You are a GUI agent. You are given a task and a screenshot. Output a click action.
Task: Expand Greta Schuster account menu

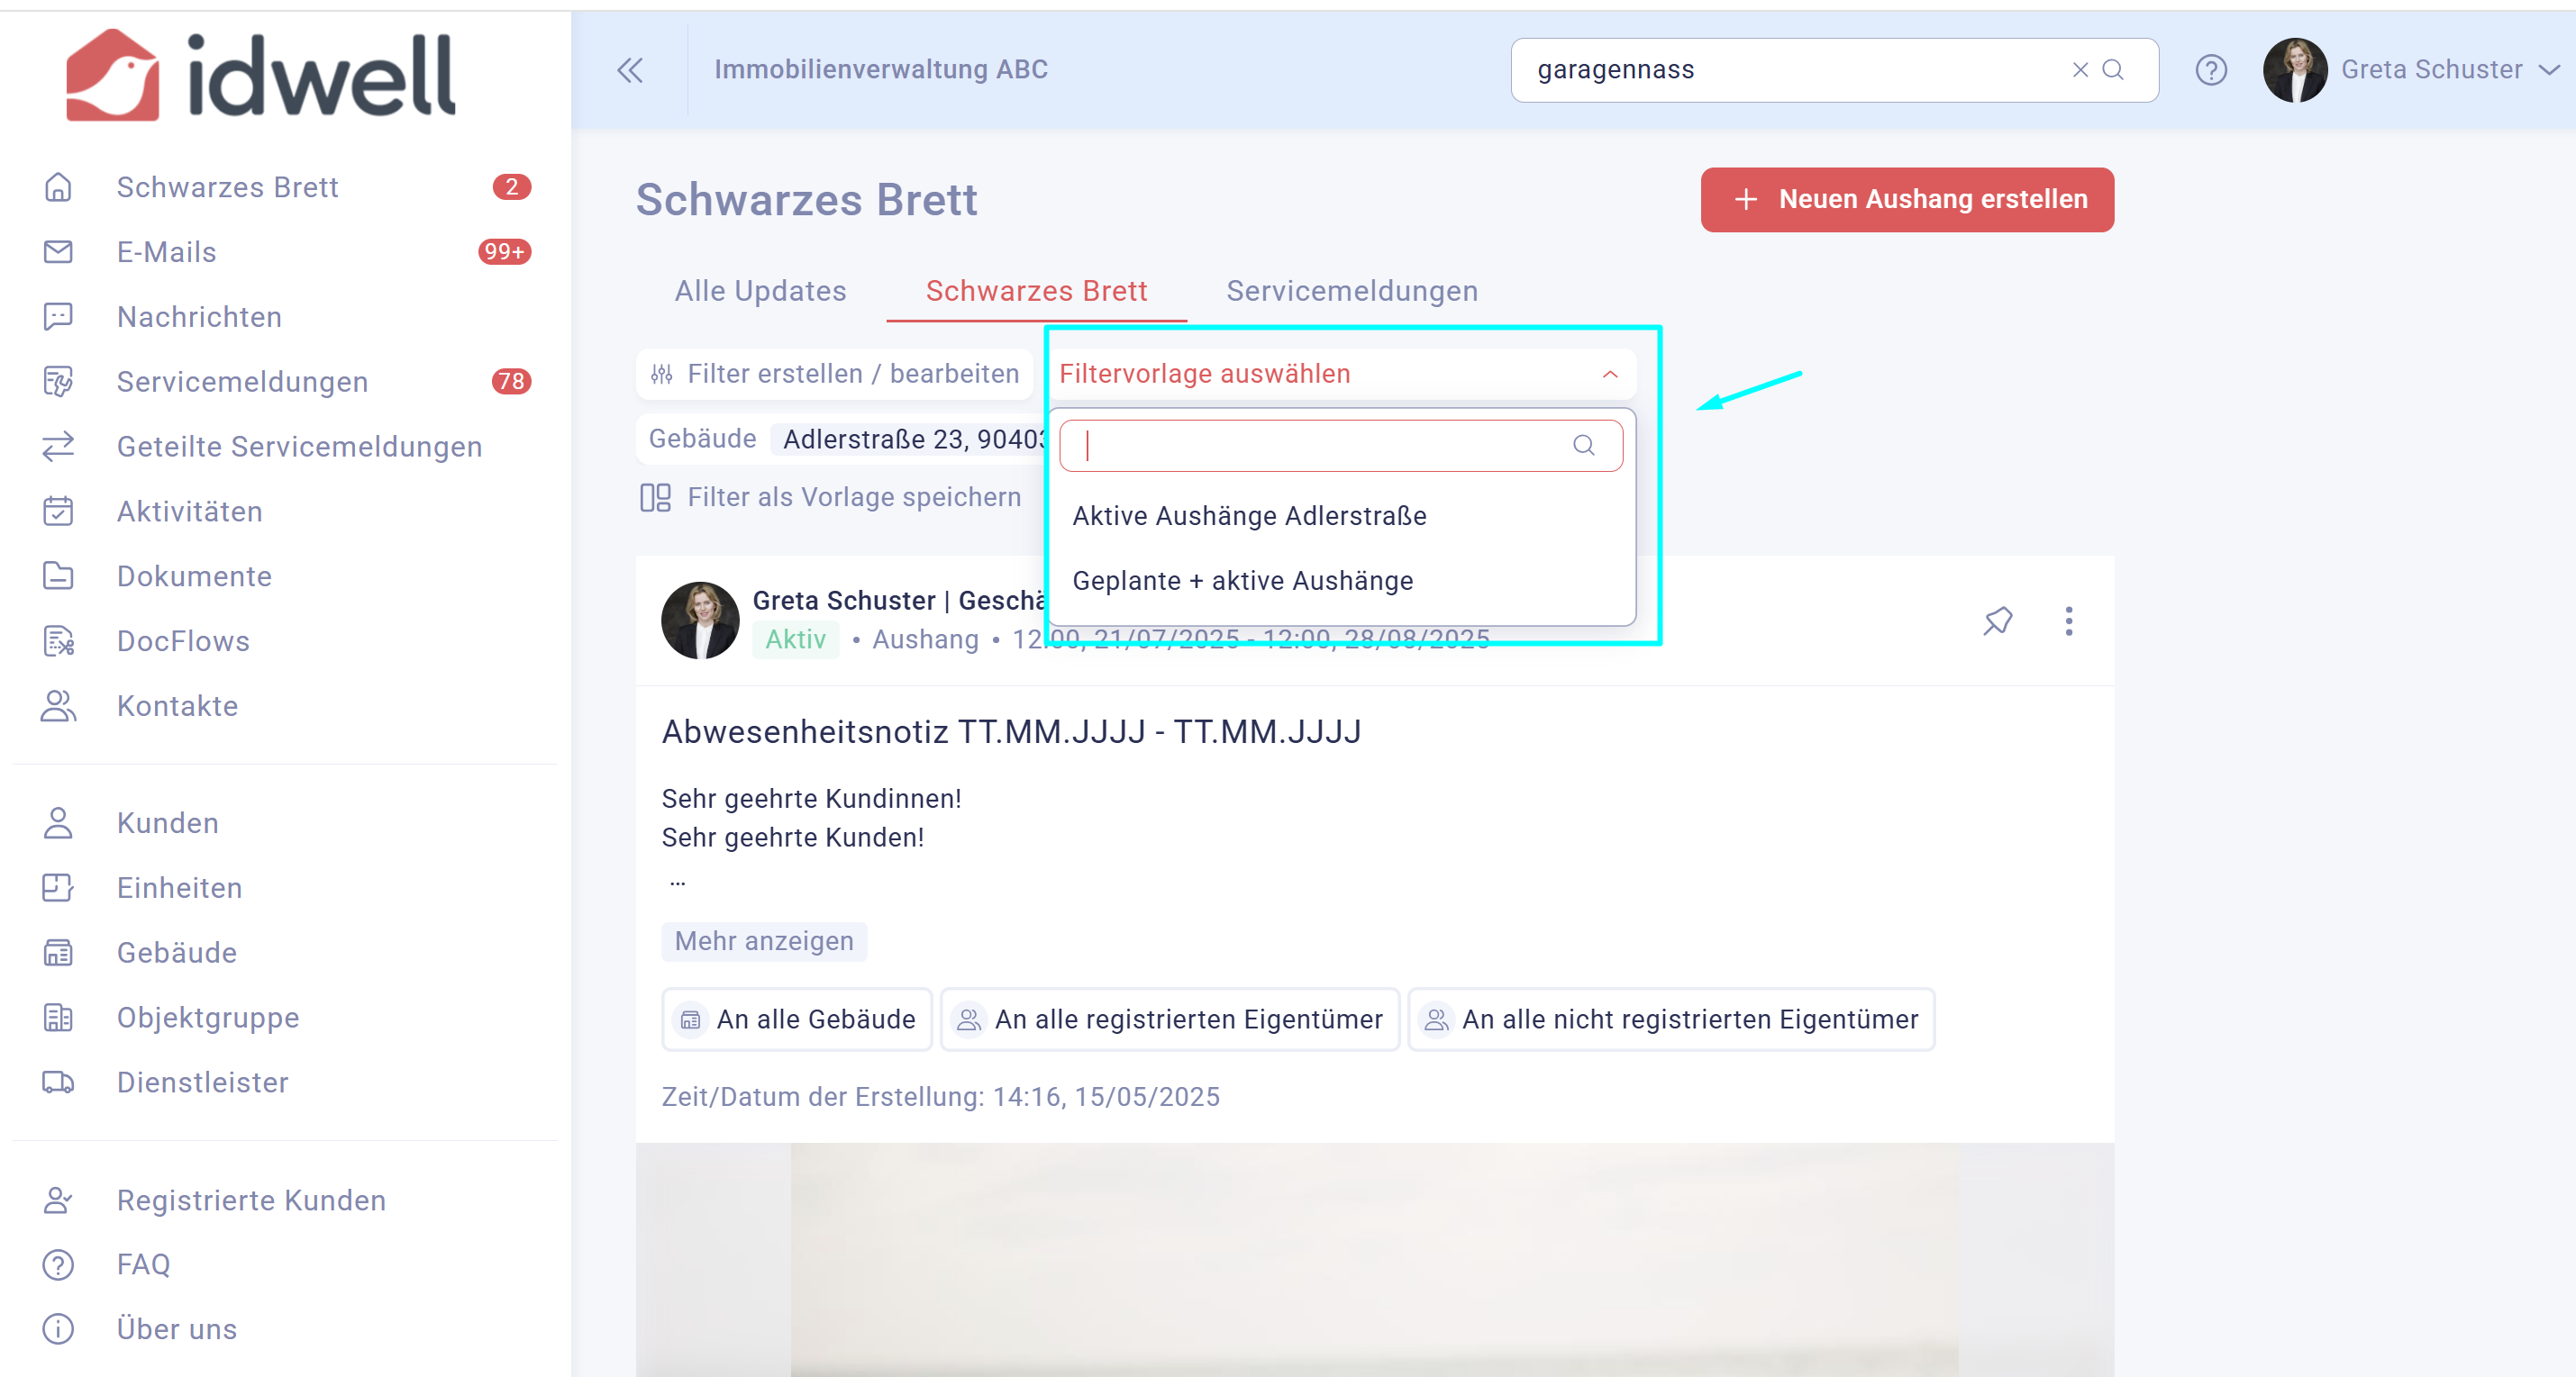click(x=2550, y=70)
